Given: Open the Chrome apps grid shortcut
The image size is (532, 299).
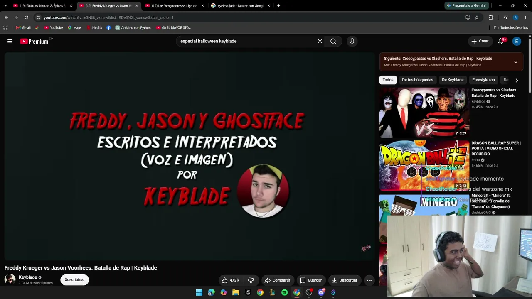Looking at the screenshot, I should [5, 28].
